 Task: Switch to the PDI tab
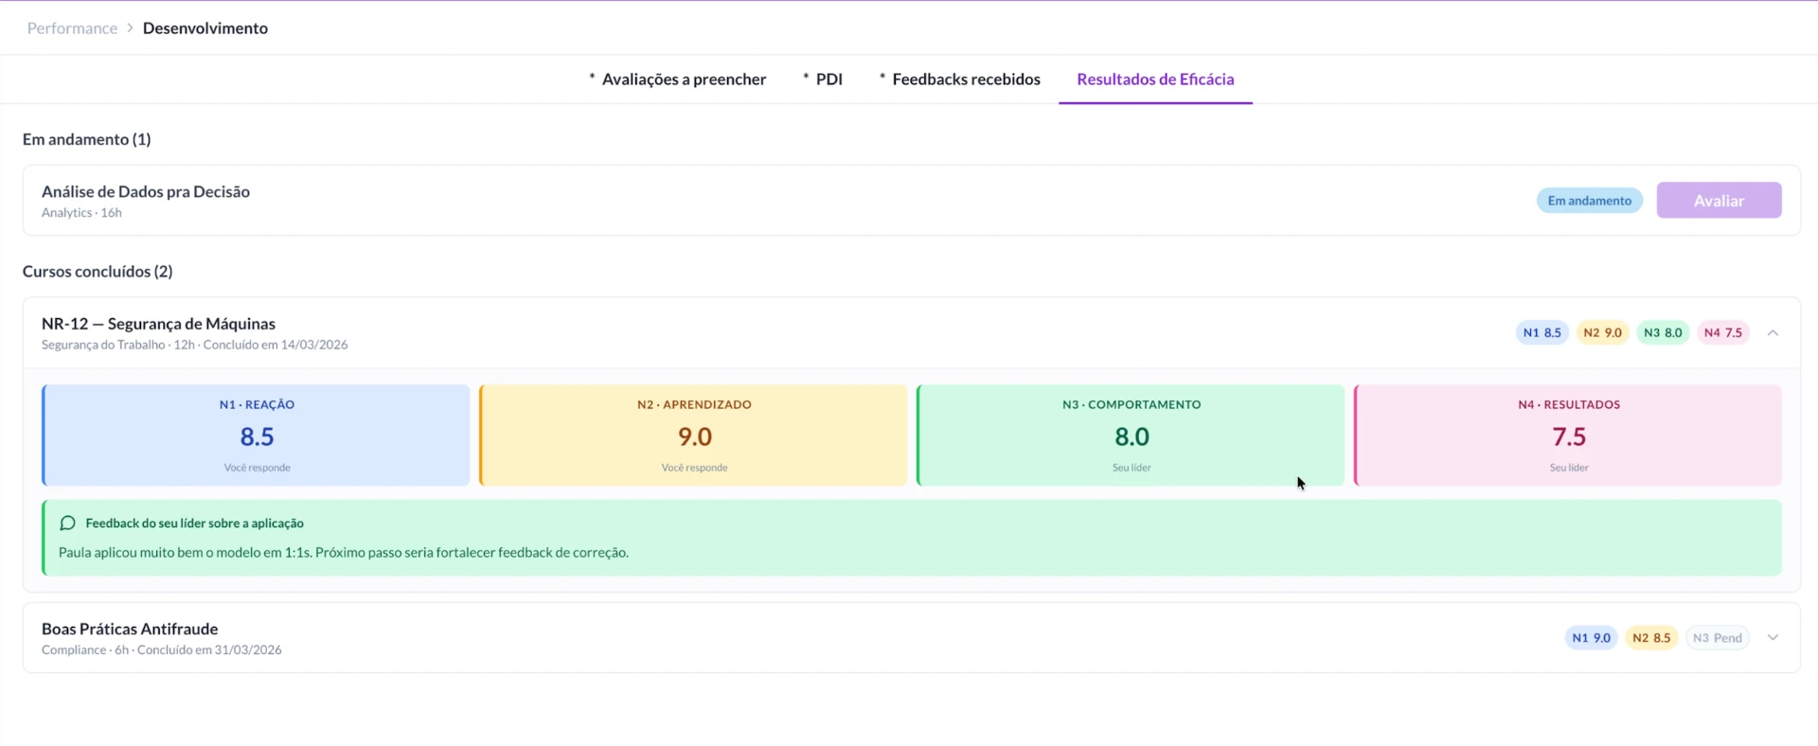pos(822,80)
